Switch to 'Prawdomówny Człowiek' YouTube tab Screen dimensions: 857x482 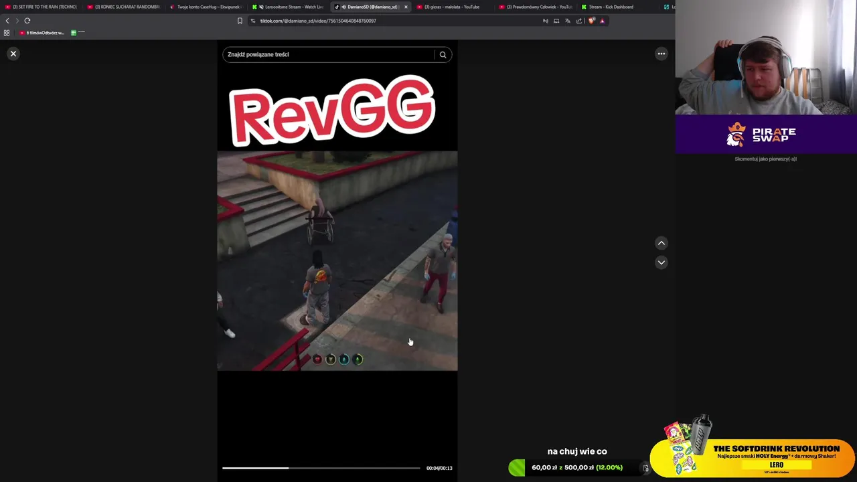(x=536, y=7)
